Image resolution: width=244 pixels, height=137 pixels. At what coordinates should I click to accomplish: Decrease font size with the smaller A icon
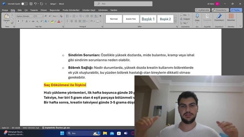[50, 16]
